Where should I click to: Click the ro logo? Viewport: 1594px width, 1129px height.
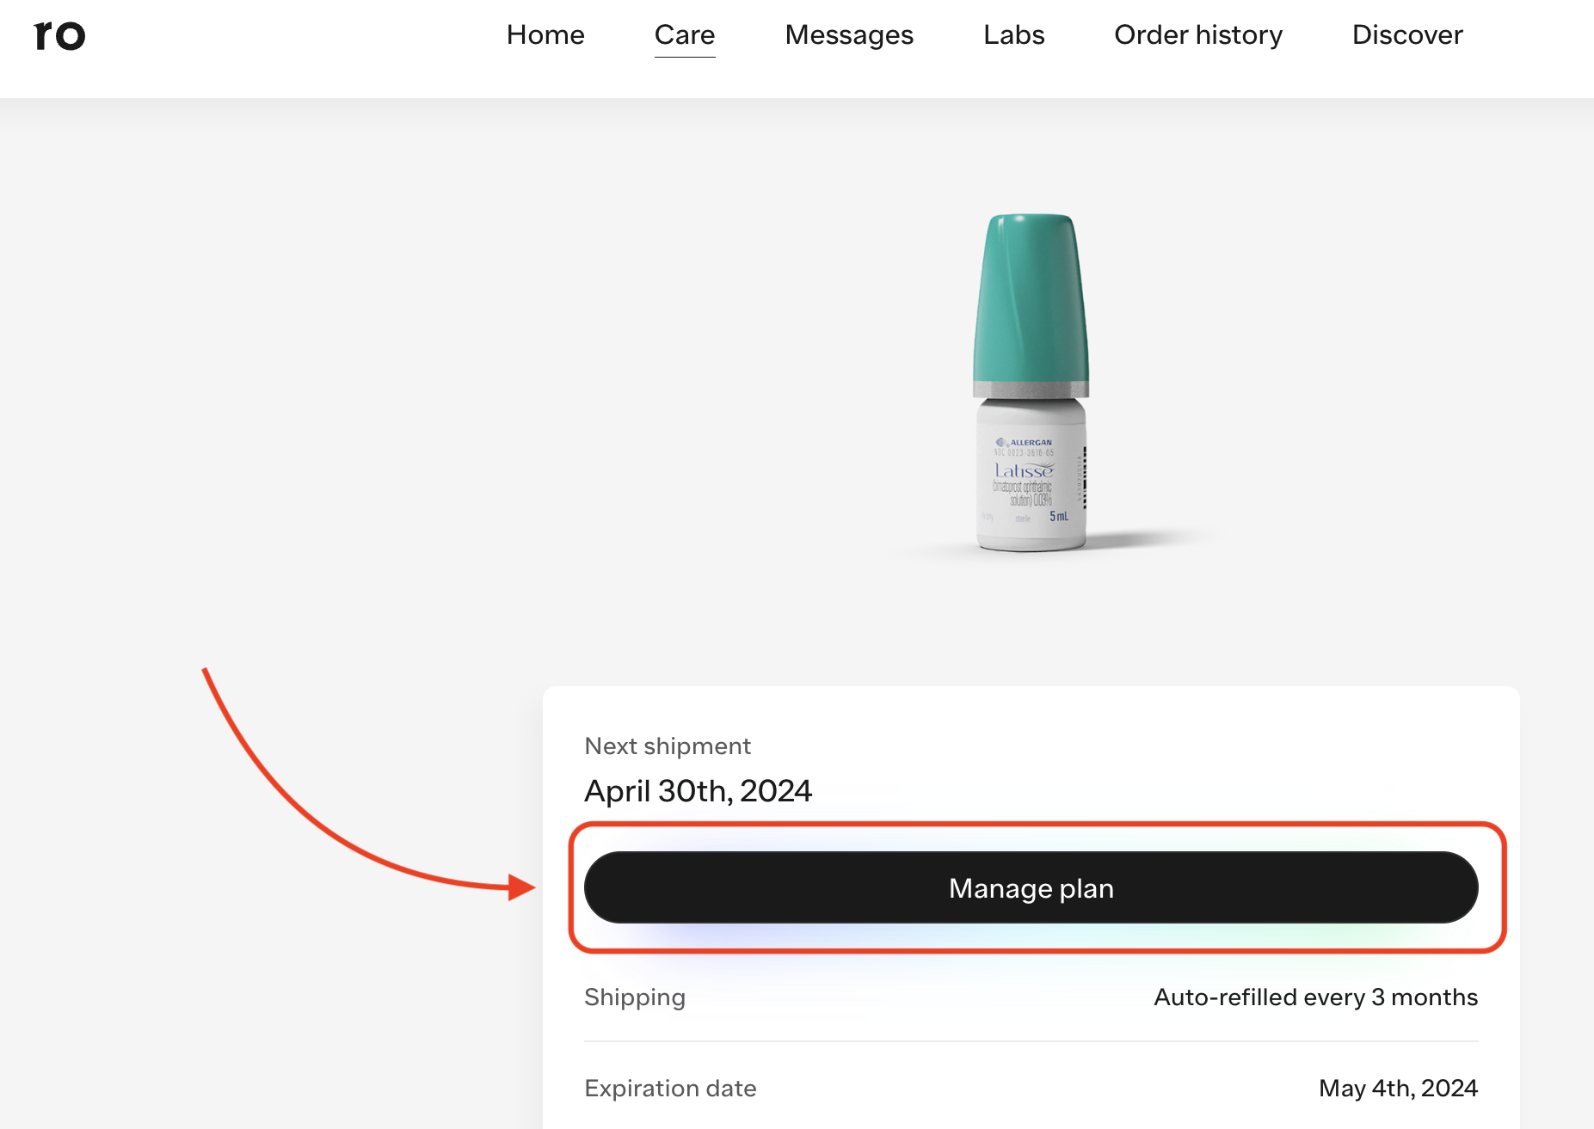click(x=60, y=35)
